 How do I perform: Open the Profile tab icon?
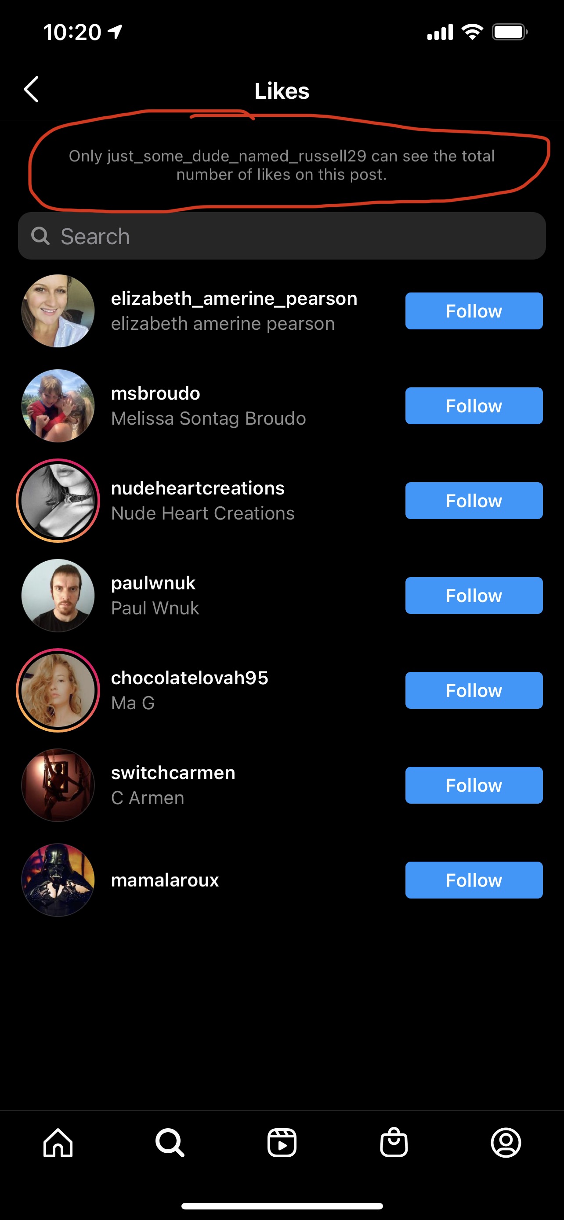pyautogui.click(x=506, y=1143)
